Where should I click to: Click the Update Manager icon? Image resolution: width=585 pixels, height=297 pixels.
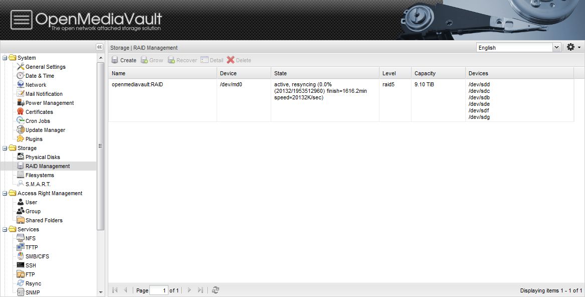pos(21,130)
